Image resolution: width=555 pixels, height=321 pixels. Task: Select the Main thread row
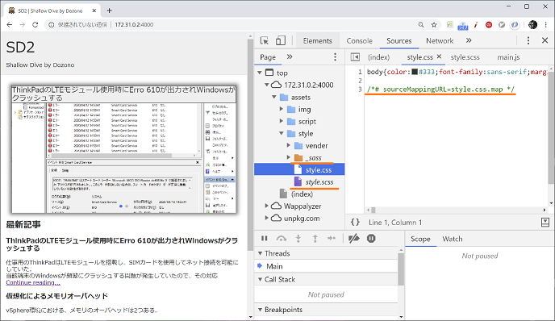[326, 266]
